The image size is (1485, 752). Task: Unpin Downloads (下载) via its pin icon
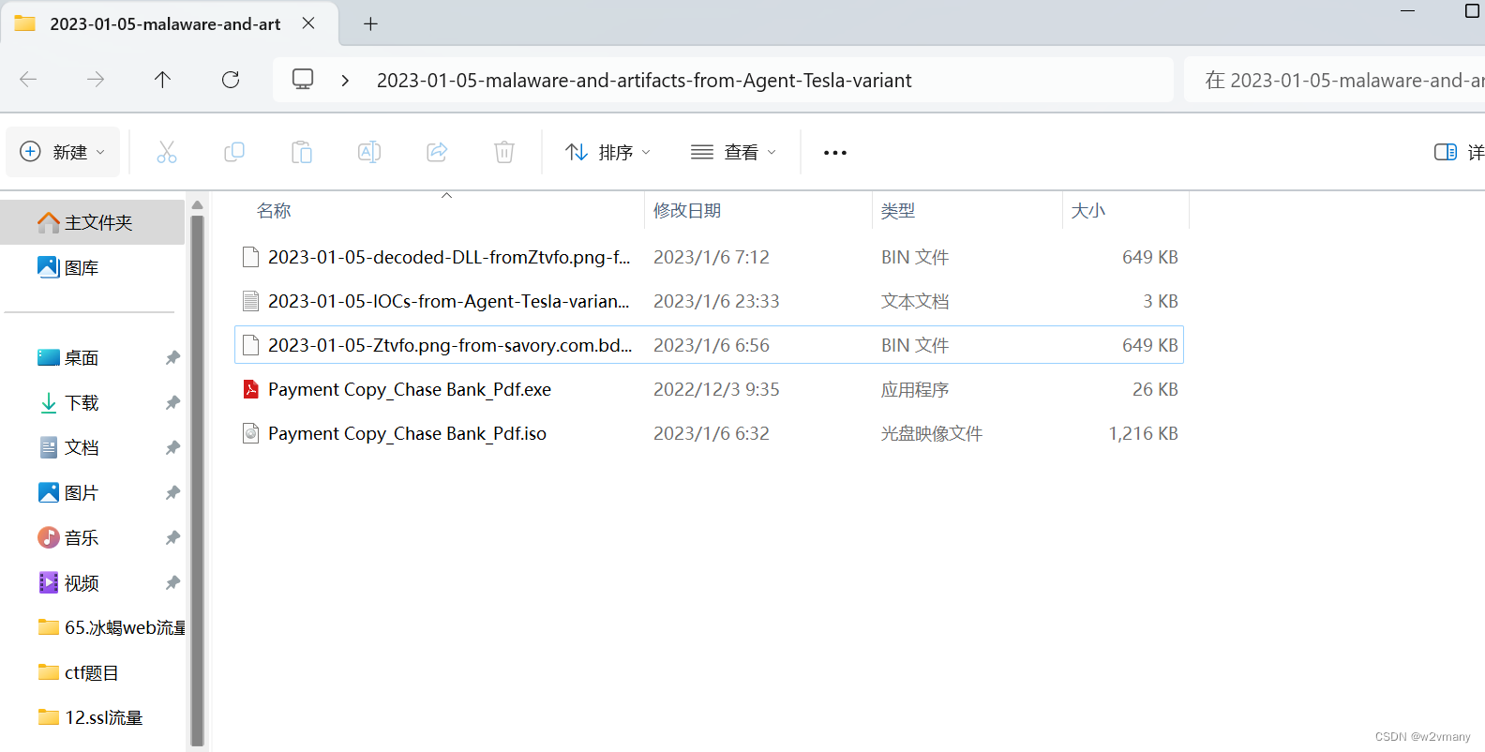[x=172, y=402]
